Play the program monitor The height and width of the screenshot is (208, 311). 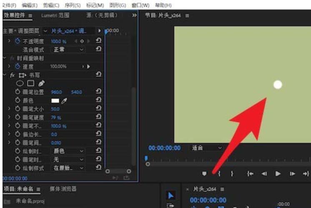278,174
